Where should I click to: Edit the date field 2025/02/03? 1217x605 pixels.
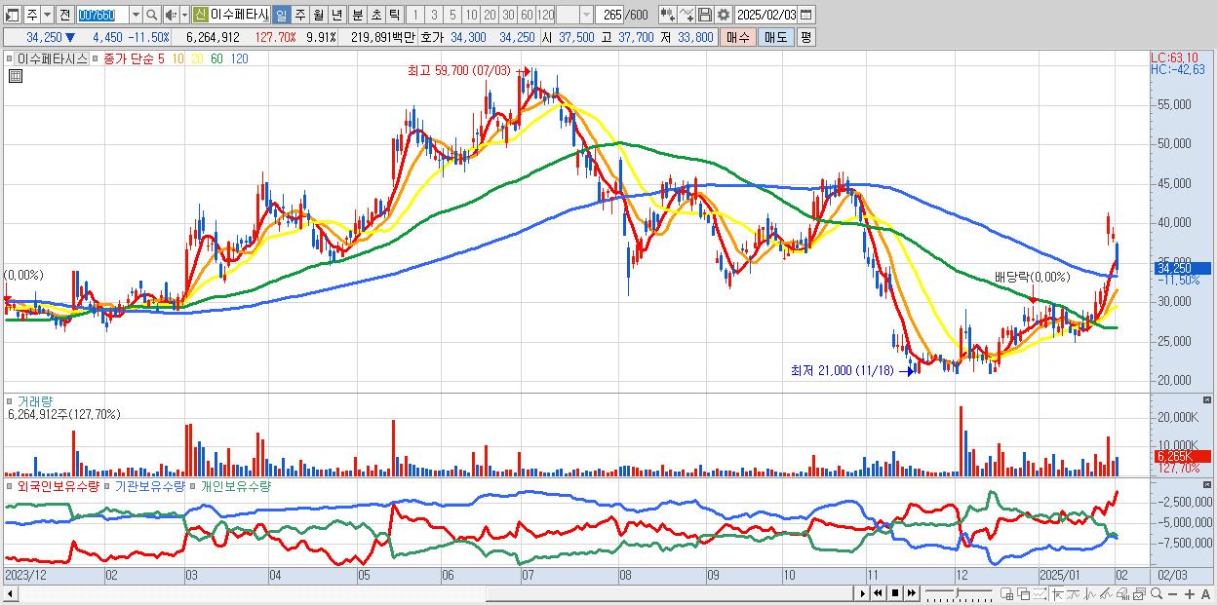[x=766, y=15]
